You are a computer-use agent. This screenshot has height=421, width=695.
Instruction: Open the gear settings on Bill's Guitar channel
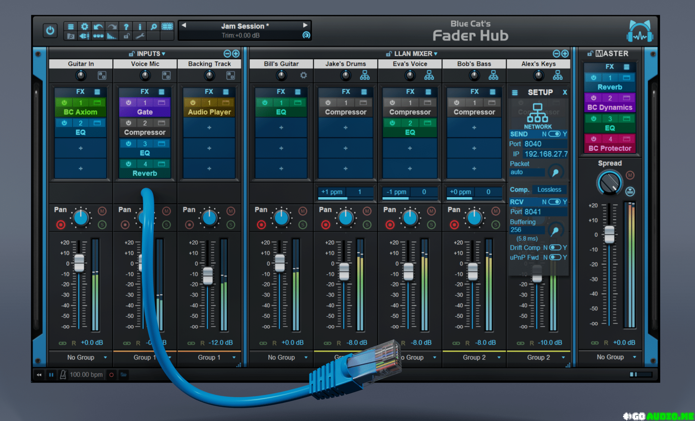click(x=303, y=75)
